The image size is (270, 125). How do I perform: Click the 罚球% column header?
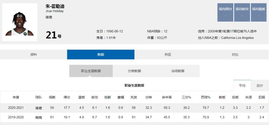pyautogui.click(x=206, y=97)
